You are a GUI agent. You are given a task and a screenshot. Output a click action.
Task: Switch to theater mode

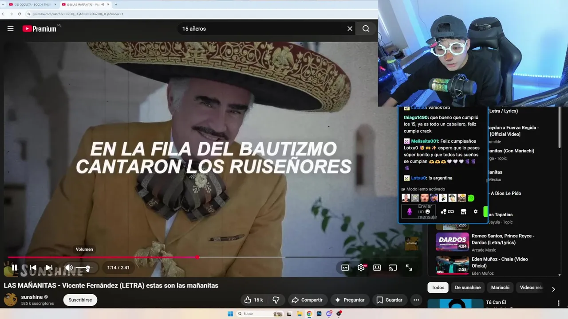point(377,268)
